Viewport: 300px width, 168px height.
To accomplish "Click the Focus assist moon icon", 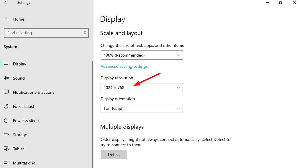I will 6,106.
